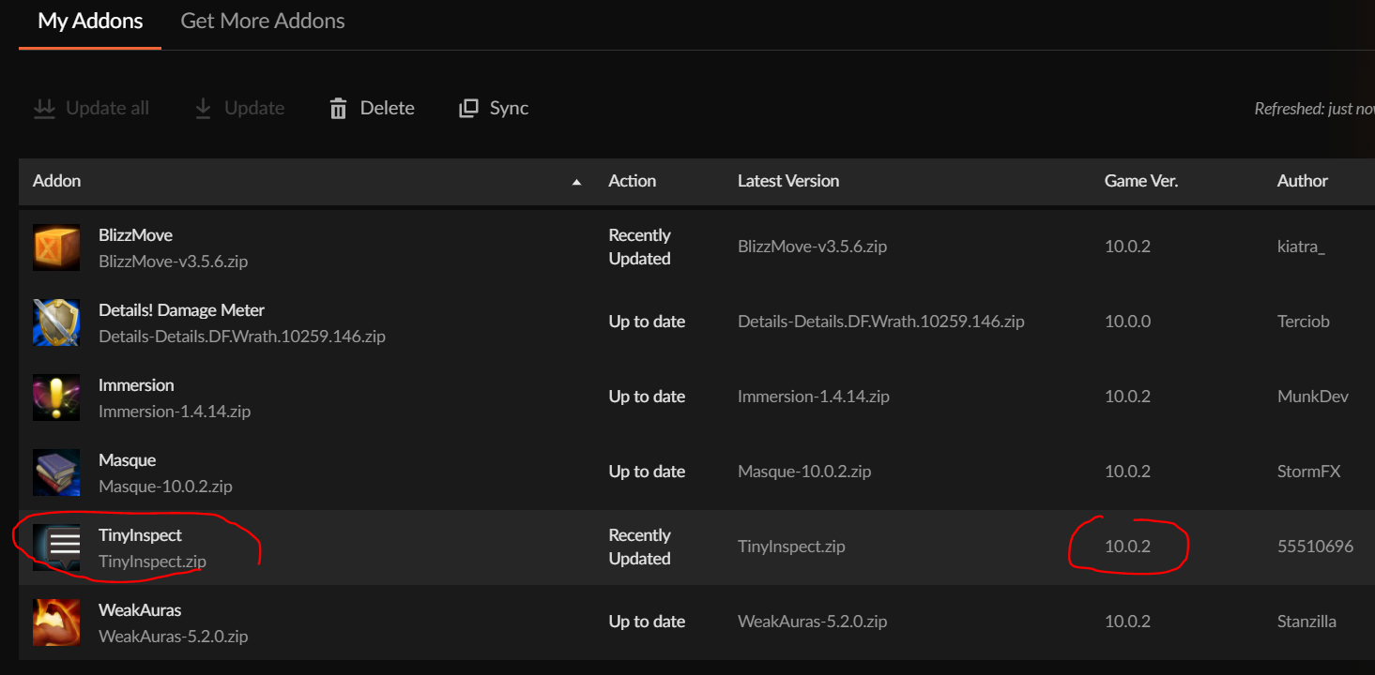Click the BlizzMove addon crate icon
Image resolution: width=1375 pixels, height=675 pixels.
56,247
